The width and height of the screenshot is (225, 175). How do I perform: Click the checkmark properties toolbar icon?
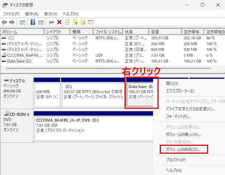(x=67, y=22)
